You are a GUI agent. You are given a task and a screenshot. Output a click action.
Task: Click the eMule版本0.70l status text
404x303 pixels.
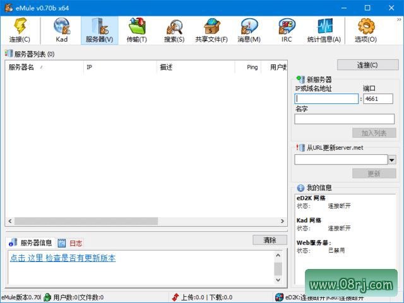(x=21, y=297)
